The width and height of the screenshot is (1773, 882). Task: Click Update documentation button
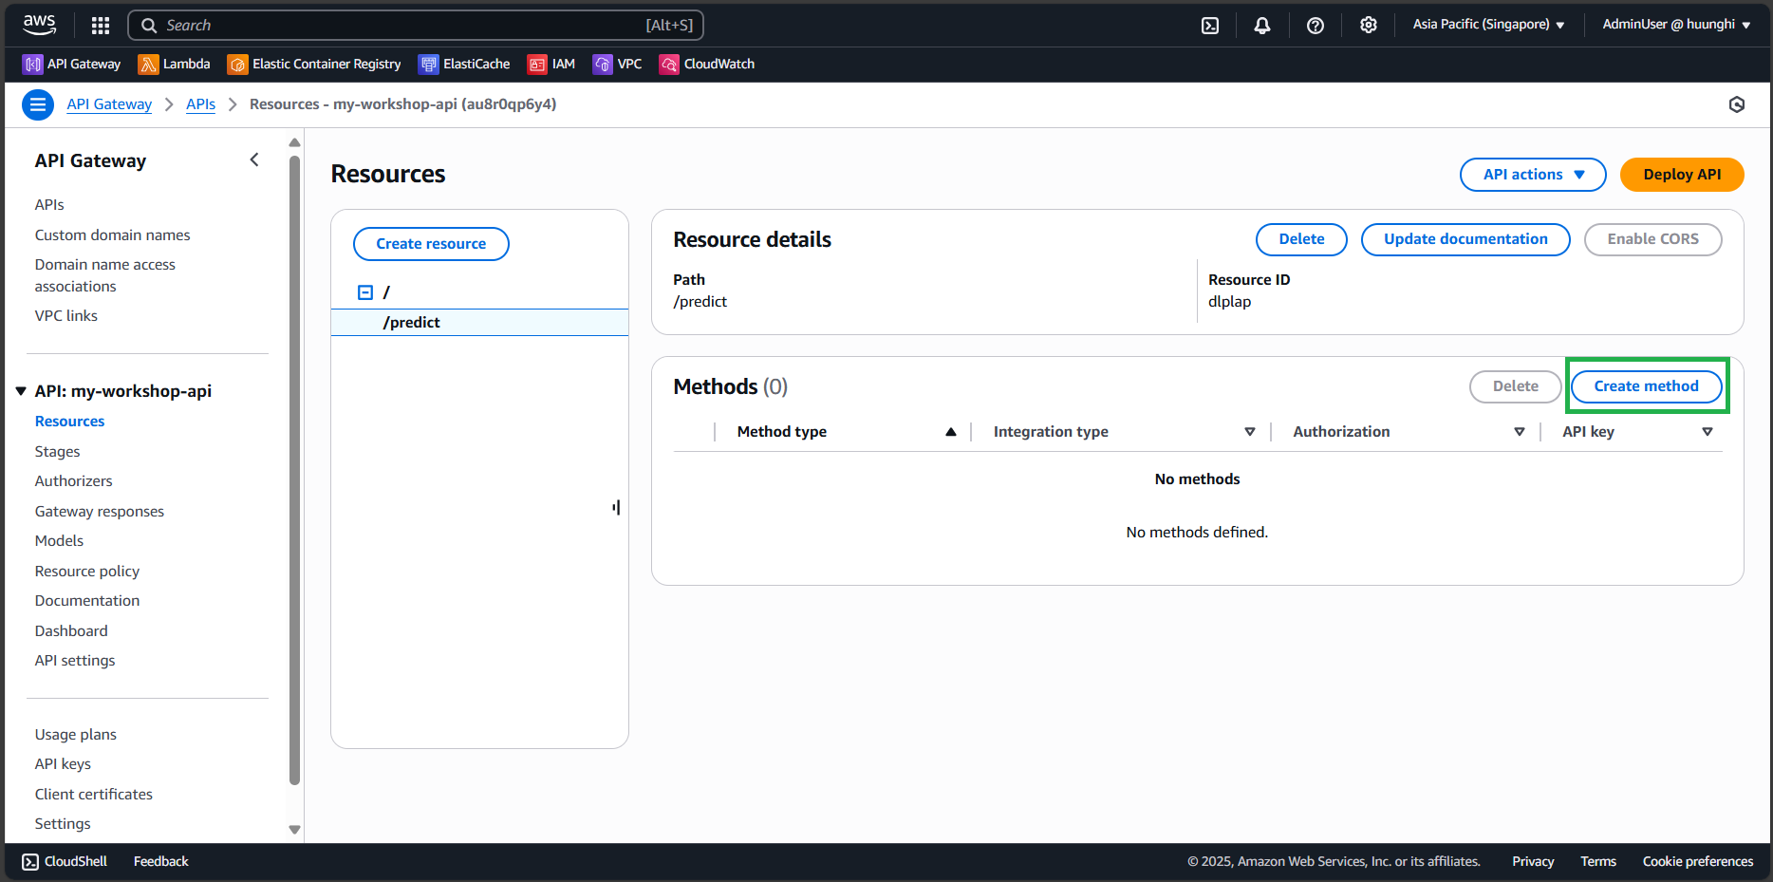[1465, 239]
